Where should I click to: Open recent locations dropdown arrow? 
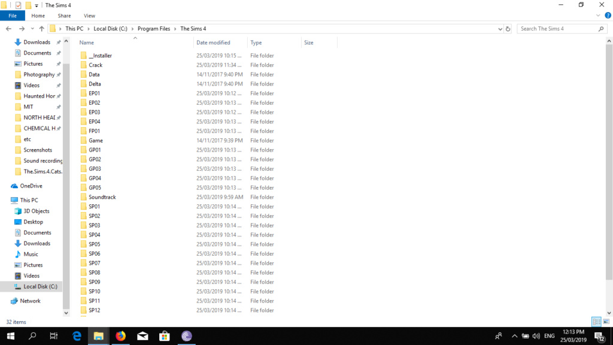click(32, 29)
